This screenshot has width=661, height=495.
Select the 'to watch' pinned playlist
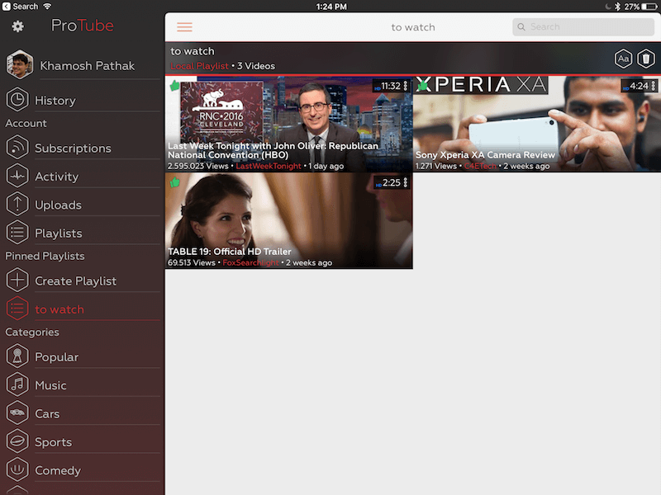[x=59, y=309]
